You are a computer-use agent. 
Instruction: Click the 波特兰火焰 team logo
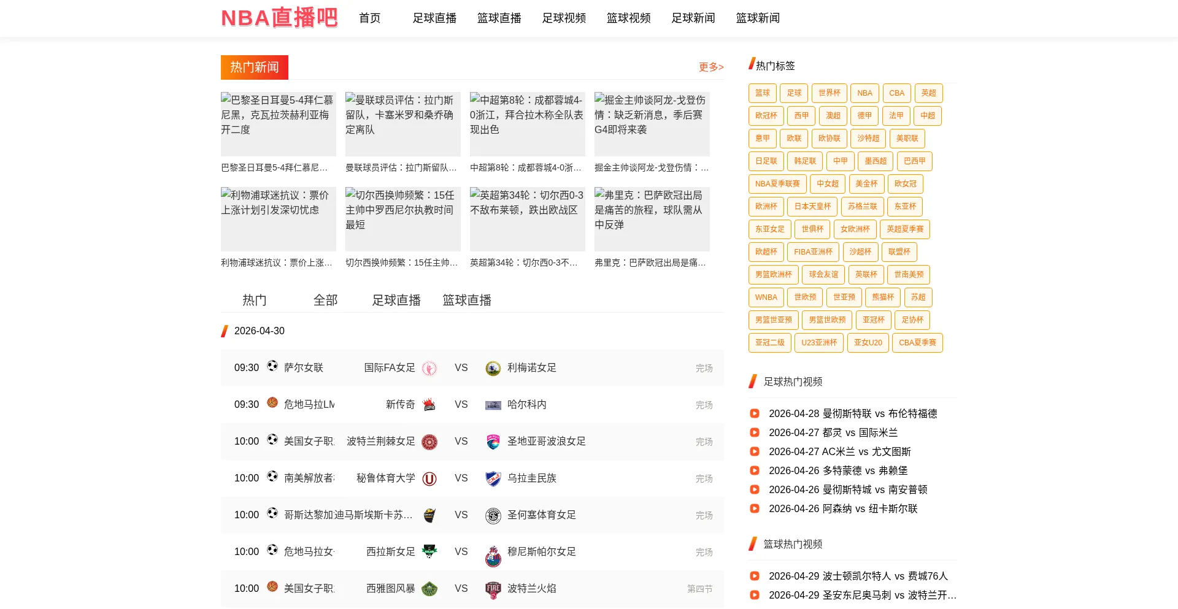click(x=493, y=589)
